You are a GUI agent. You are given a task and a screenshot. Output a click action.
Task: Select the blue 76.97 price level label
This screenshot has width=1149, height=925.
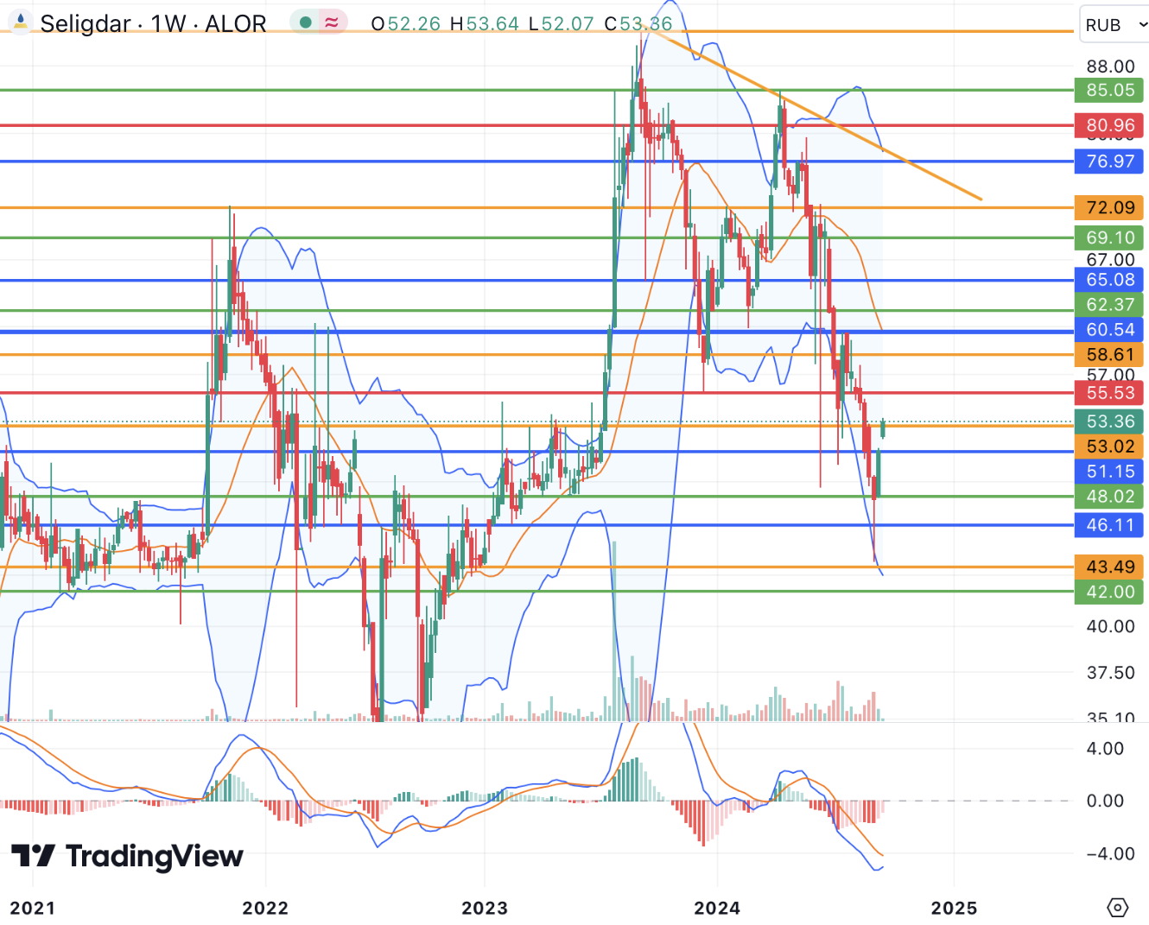[1109, 162]
